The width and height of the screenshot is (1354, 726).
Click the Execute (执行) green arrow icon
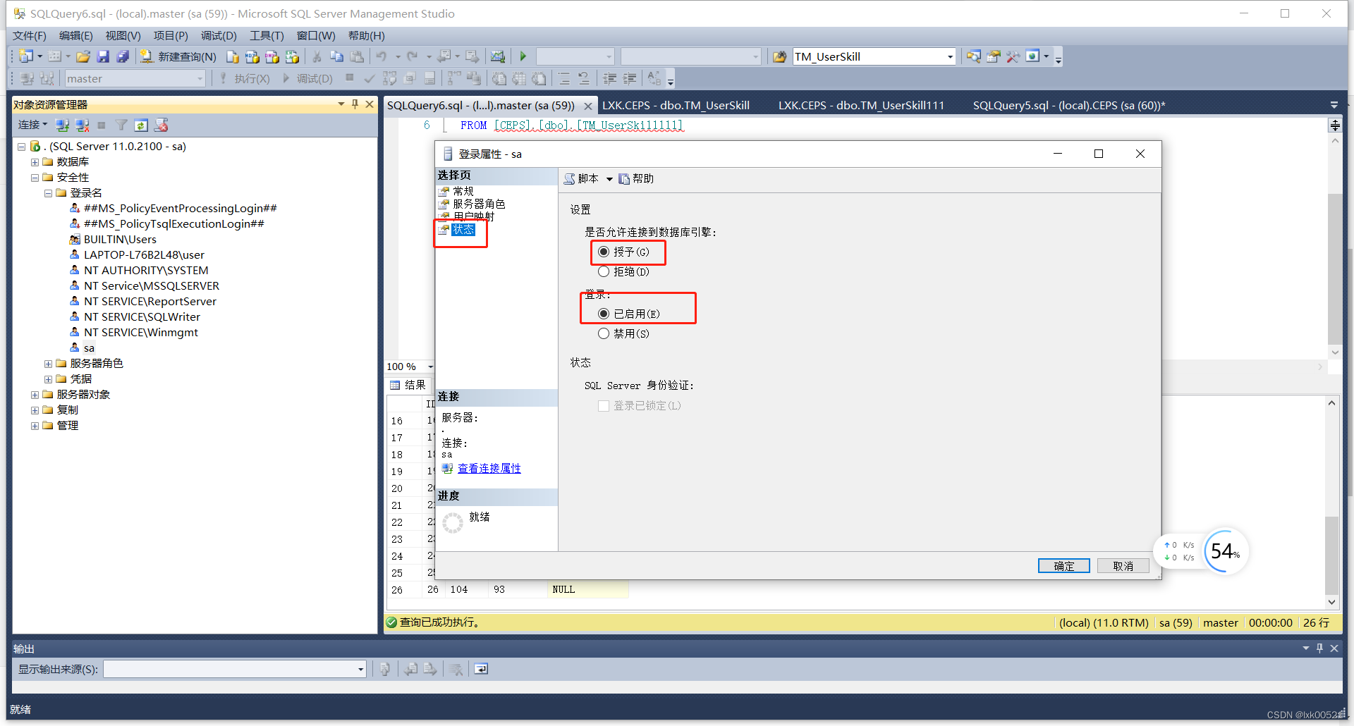click(523, 56)
